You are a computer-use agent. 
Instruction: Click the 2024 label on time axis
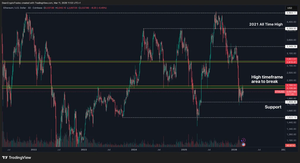pyautogui.click(x=134, y=150)
